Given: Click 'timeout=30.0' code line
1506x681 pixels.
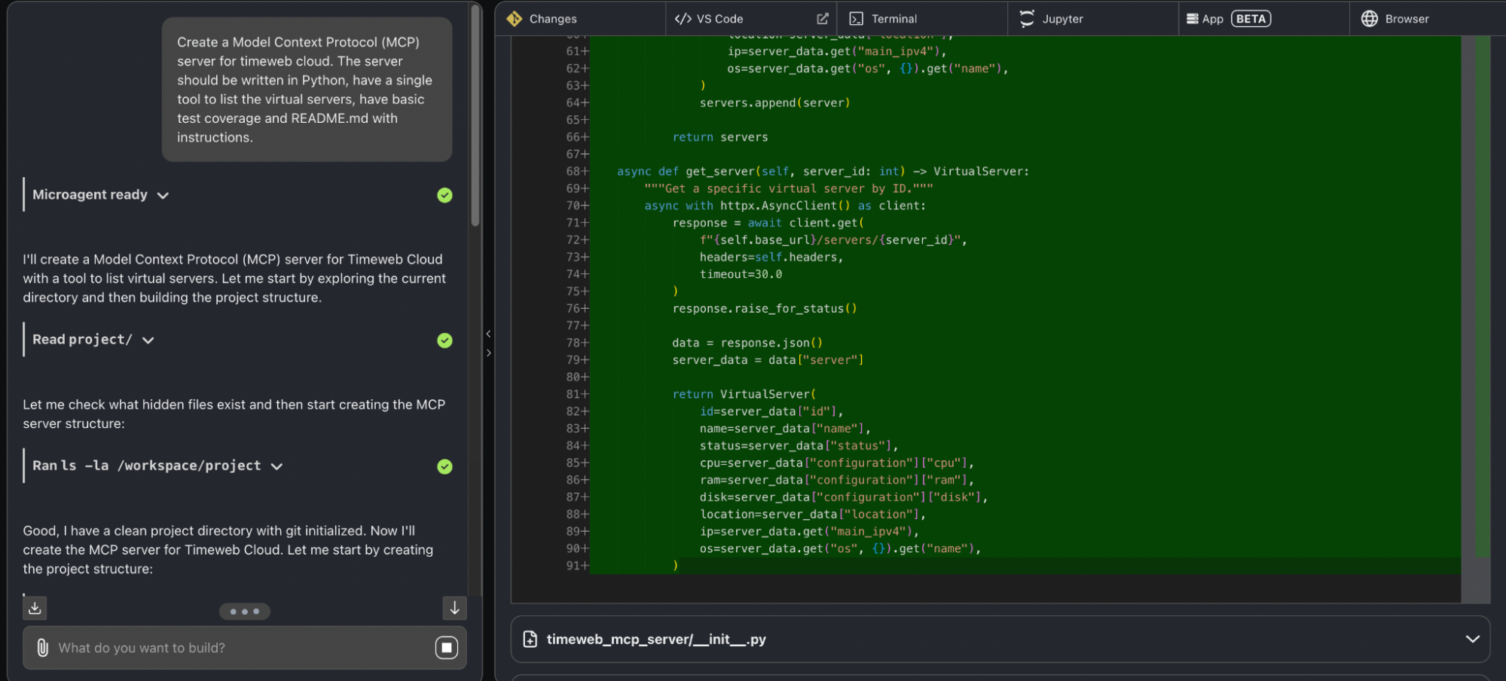Looking at the screenshot, I should tap(741, 274).
